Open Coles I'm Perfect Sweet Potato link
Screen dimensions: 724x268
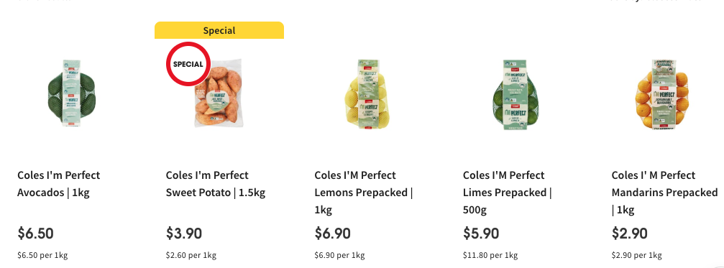[216, 184]
